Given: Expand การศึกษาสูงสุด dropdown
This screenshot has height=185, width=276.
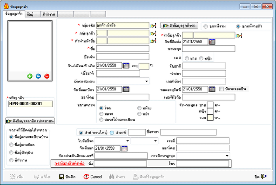Looking at the screenshot, I should pos(227,156).
